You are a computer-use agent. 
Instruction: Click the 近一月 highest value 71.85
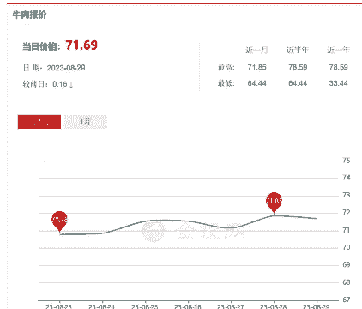256,67
